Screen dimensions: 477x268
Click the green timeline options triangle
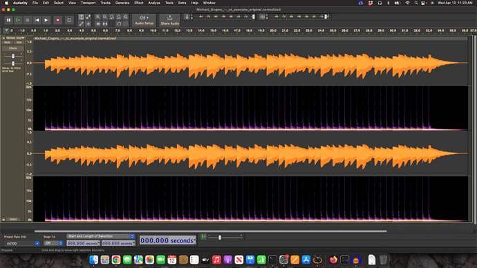point(6,30)
